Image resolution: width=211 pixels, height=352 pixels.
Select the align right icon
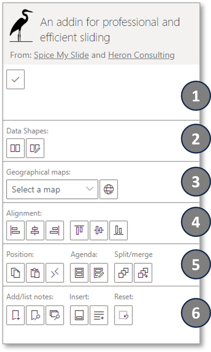pos(55,230)
